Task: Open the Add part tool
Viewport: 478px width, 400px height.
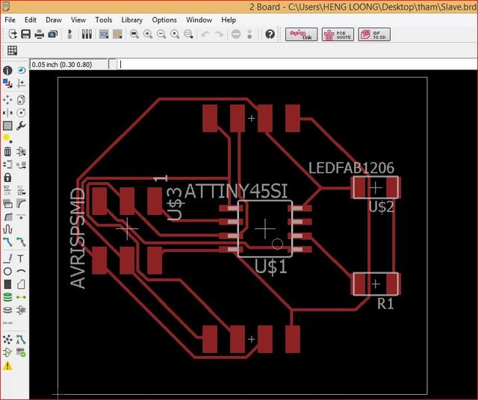Action: point(21,151)
